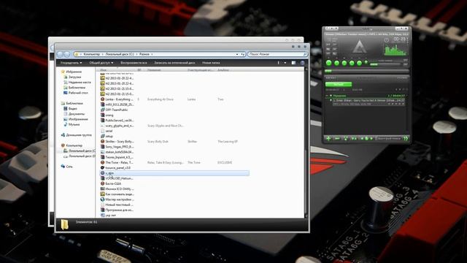This screenshot has width=467, height=263.
Task: Click the AIMP quick search field
Action: 389,139
